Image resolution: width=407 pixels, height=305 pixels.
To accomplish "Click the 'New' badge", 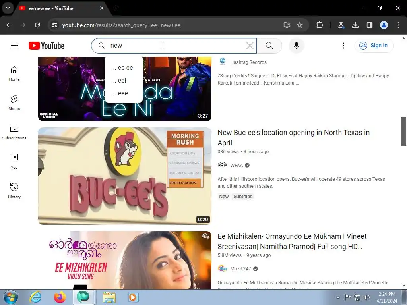I will (x=224, y=197).
